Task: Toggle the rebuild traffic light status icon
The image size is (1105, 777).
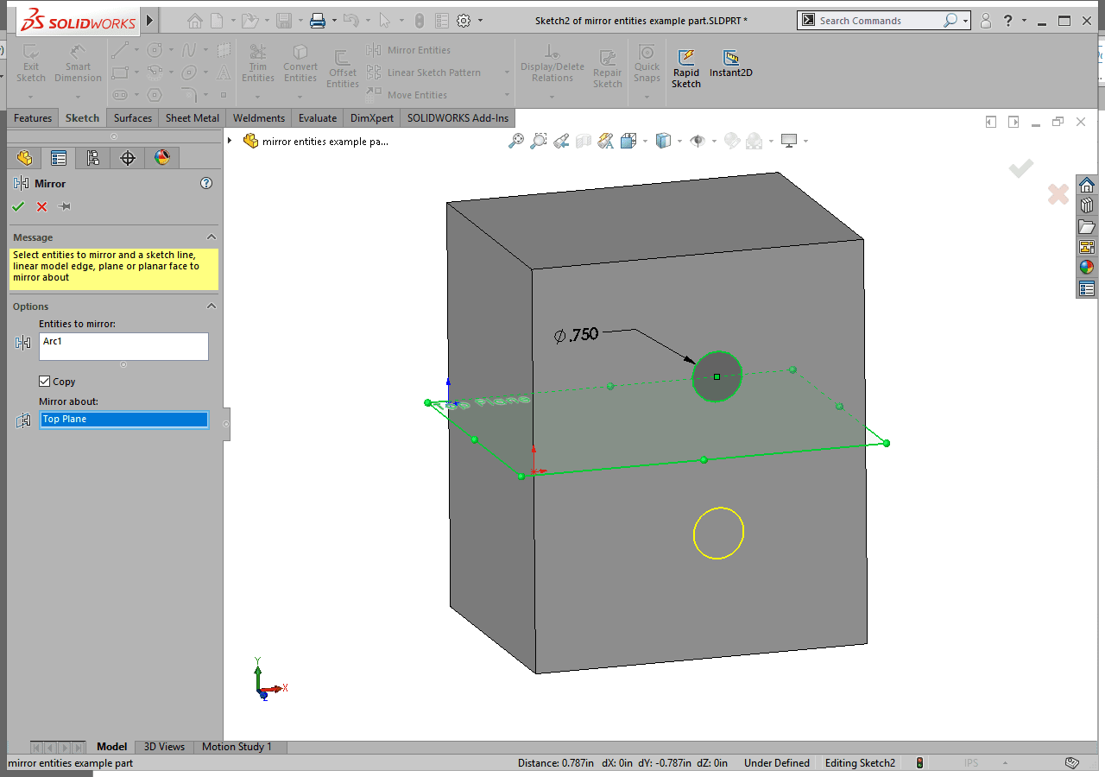Action: (x=920, y=763)
